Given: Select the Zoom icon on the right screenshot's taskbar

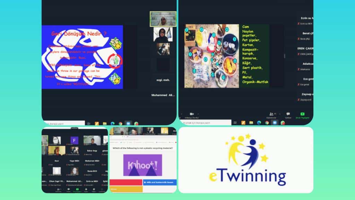Looking at the screenshot, I should pyautogui.click(x=275, y=123).
